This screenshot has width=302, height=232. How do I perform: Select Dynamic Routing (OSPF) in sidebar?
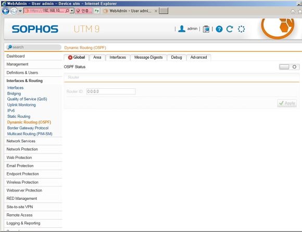point(29,122)
